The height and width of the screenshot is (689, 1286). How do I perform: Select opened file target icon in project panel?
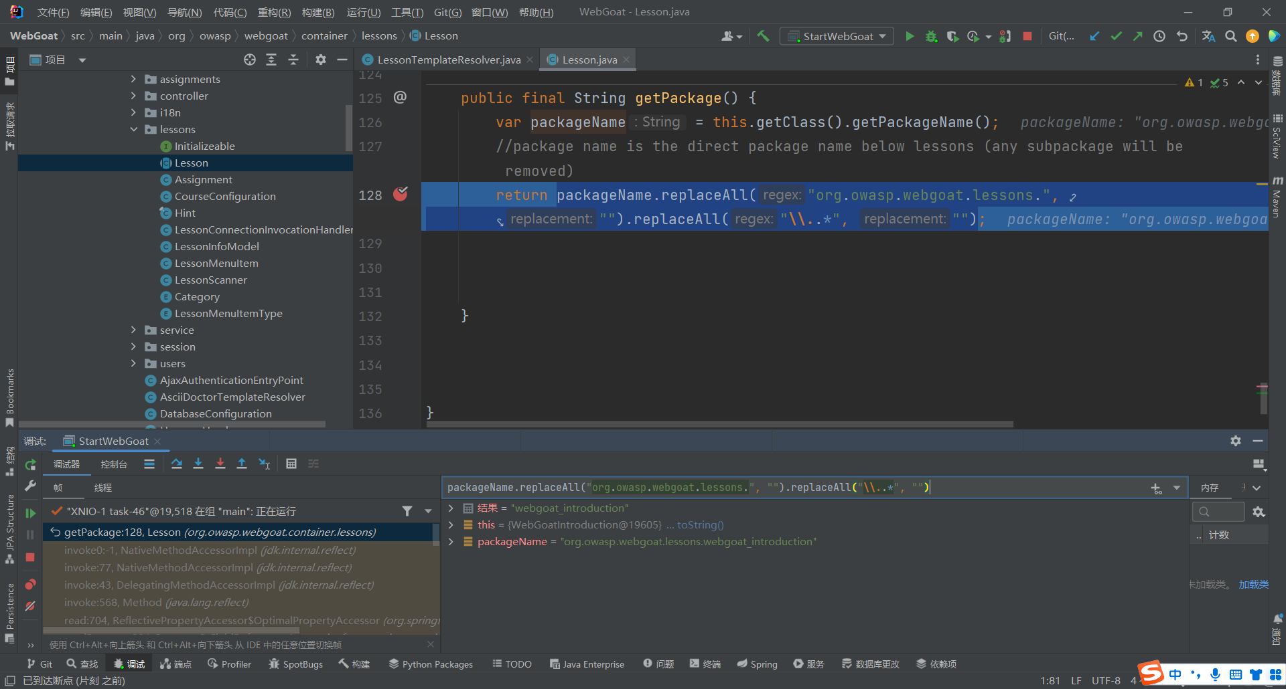tap(250, 60)
